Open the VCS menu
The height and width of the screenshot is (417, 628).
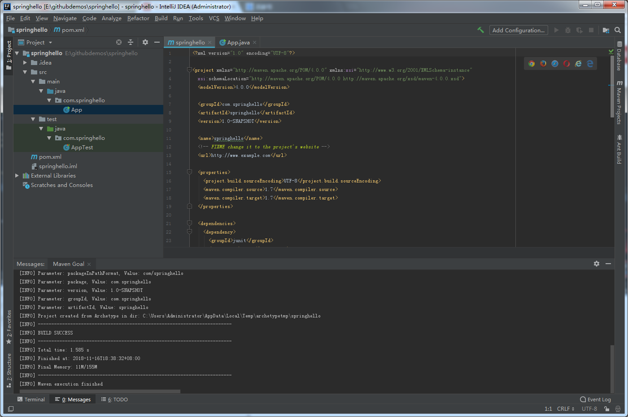pos(214,18)
